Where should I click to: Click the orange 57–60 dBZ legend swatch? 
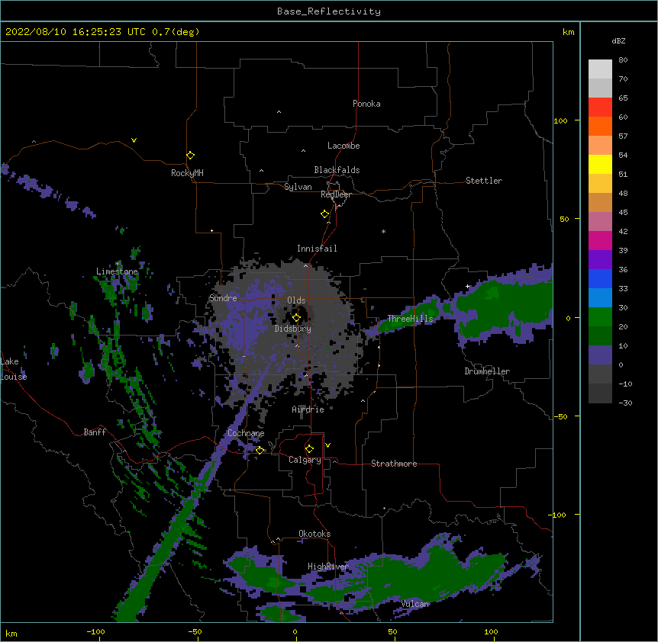pyautogui.click(x=600, y=126)
